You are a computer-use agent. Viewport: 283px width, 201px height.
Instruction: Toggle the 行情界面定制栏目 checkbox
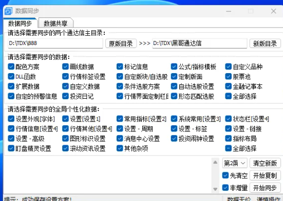click(120, 96)
